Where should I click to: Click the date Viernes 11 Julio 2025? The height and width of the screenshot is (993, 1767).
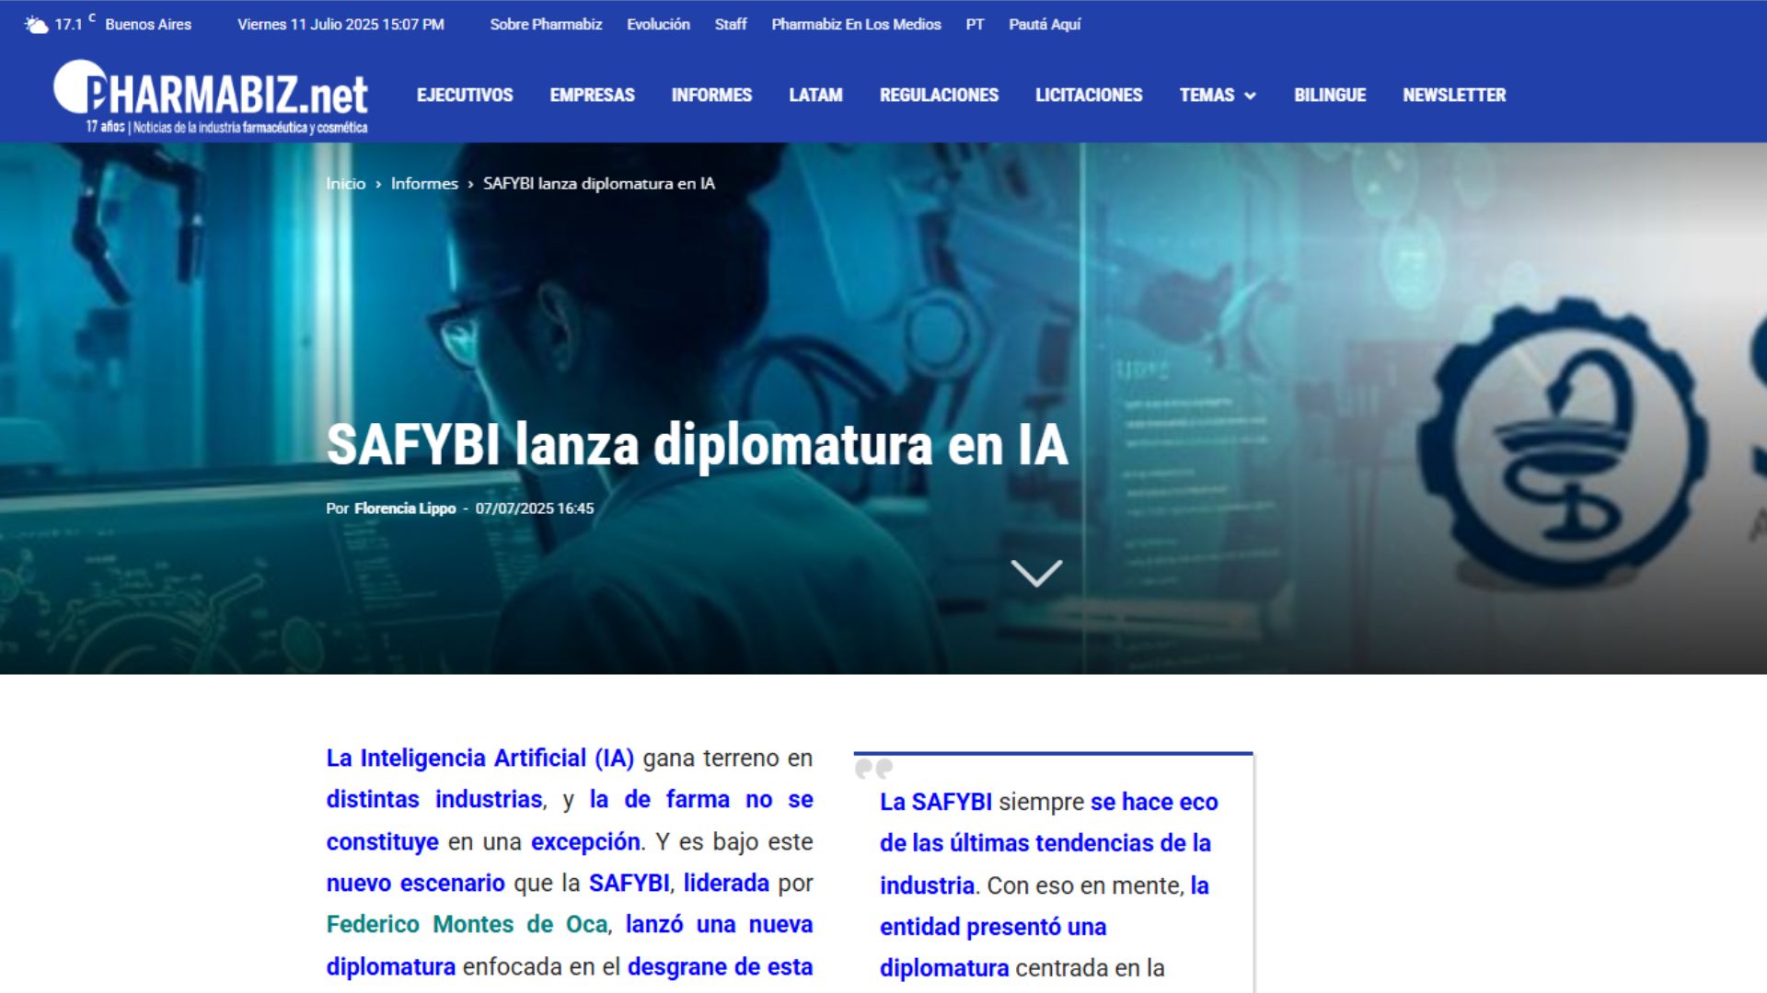click(308, 25)
